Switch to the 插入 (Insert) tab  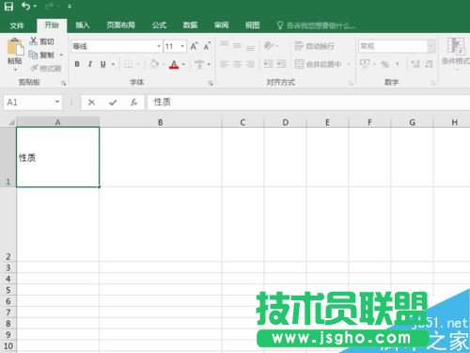point(83,25)
